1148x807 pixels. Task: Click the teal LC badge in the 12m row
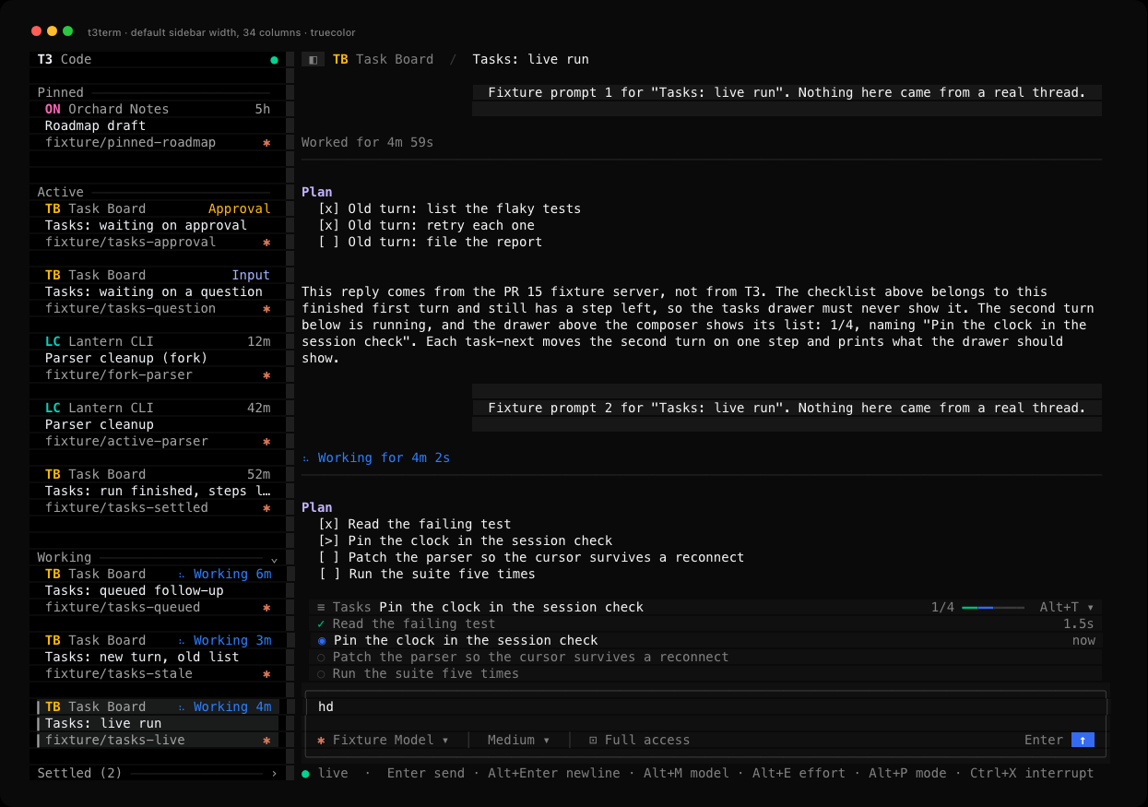tap(53, 341)
